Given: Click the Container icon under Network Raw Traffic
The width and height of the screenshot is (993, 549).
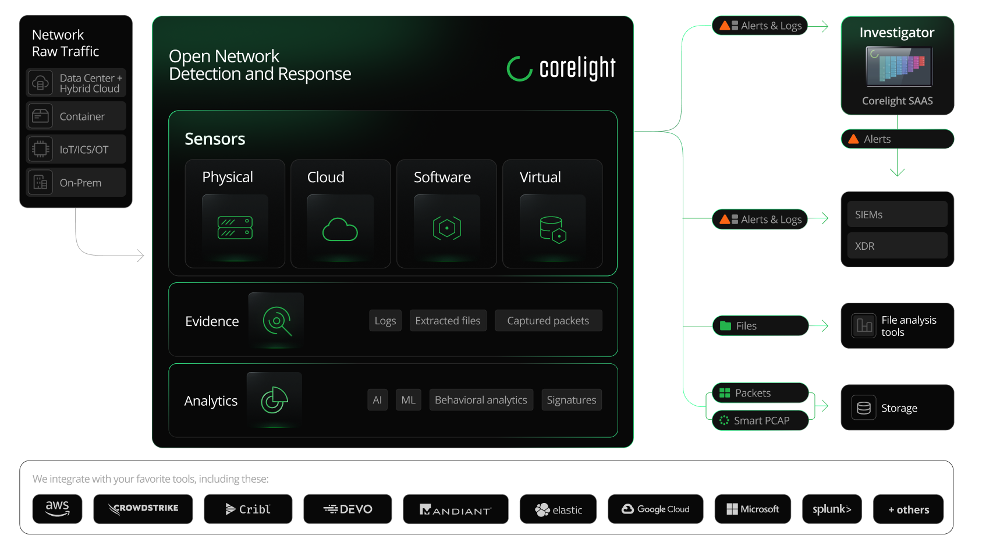Looking at the screenshot, I should (40, 116).
